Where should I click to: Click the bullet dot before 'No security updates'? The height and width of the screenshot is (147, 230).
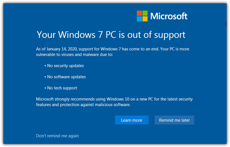point(45,66)
